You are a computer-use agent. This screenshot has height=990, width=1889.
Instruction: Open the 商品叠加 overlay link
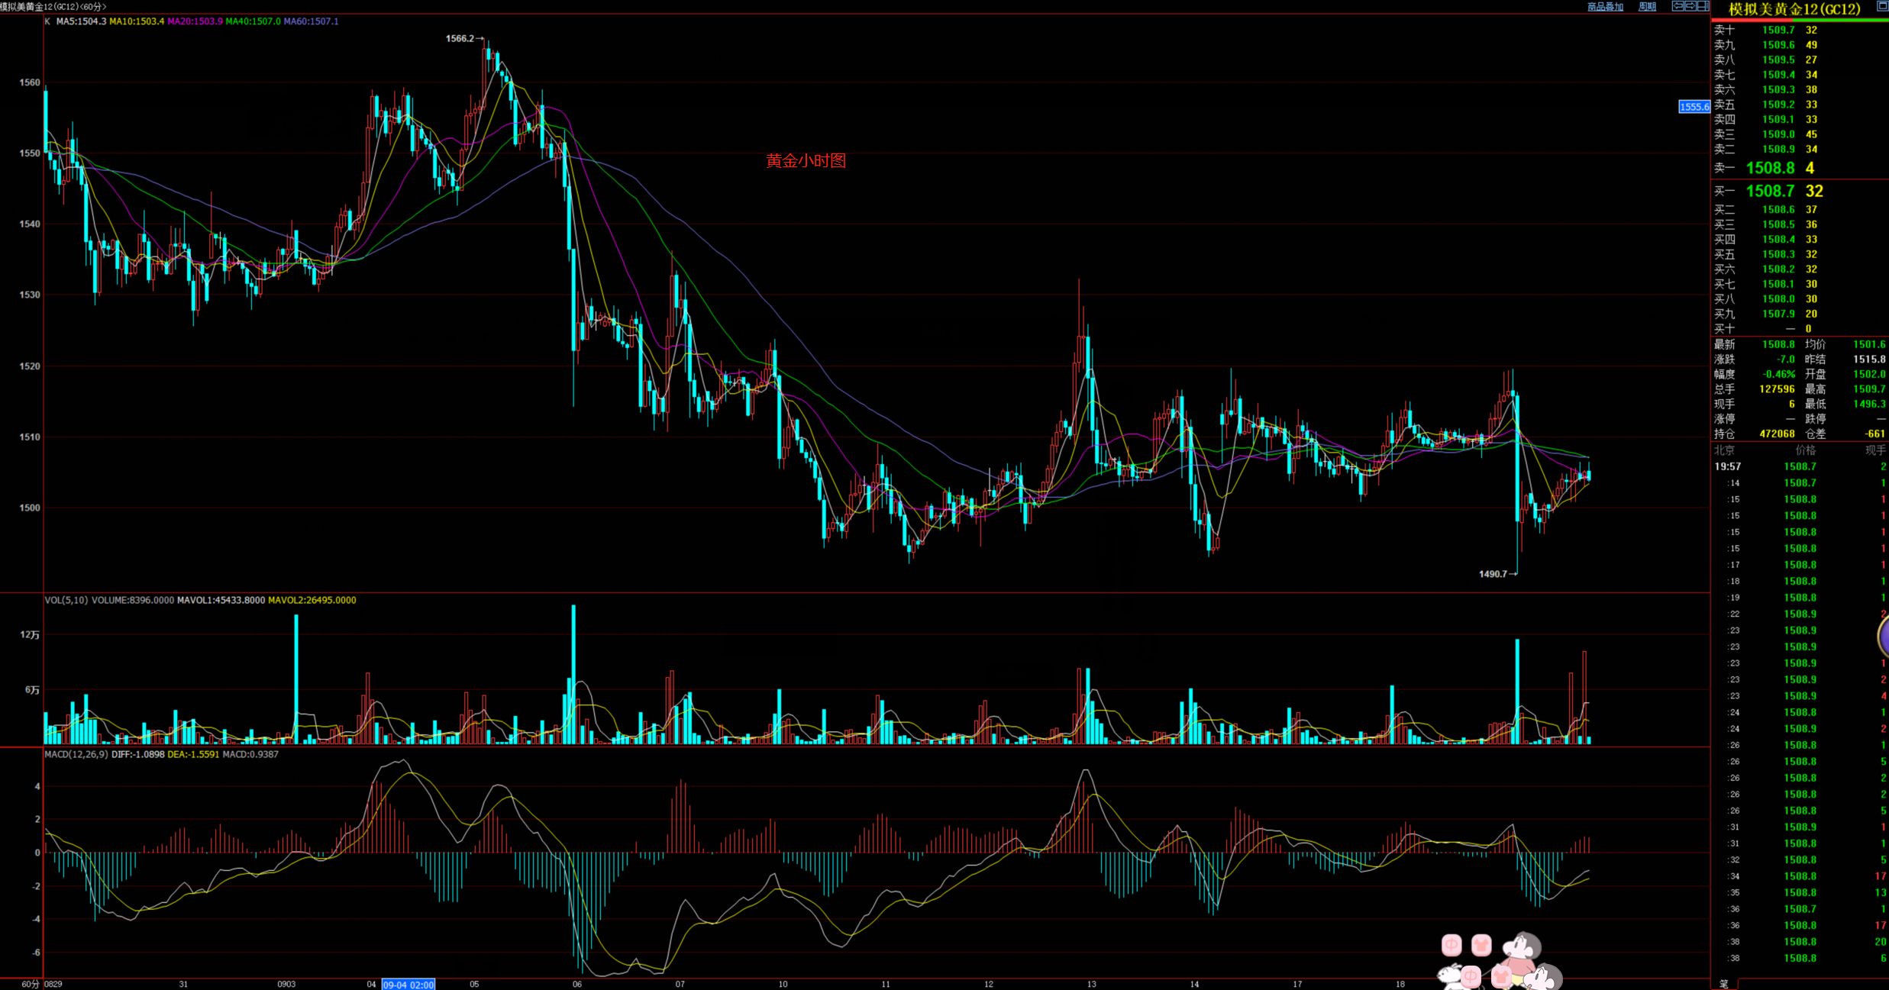(1606, 7)
